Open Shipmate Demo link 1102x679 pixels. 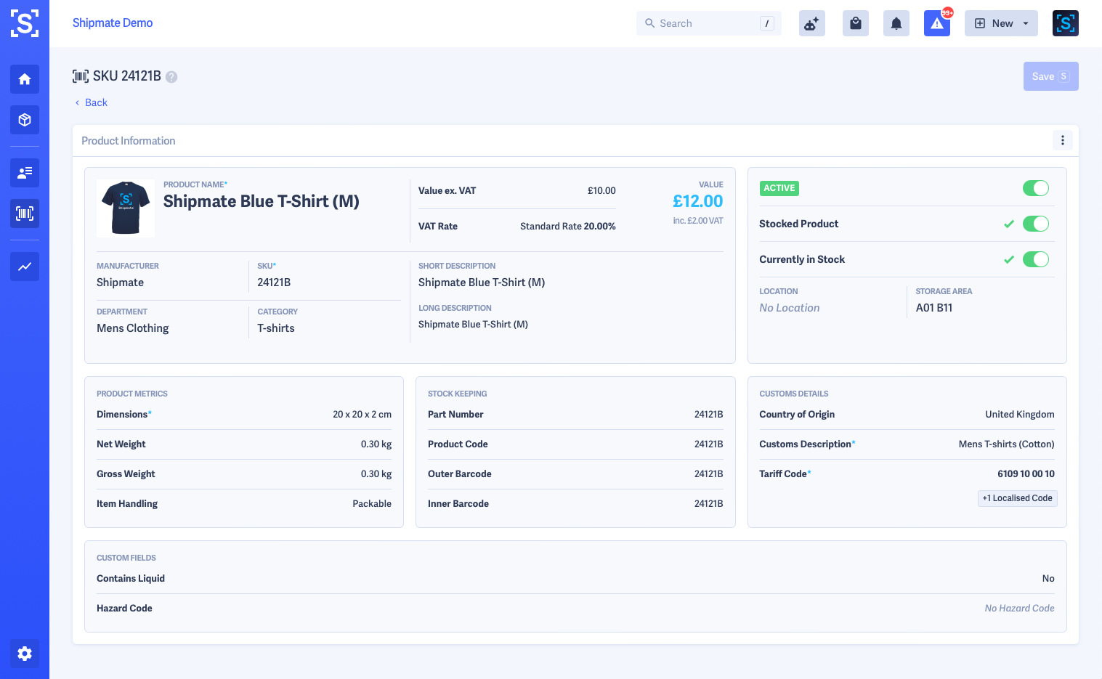click(113, 23)
